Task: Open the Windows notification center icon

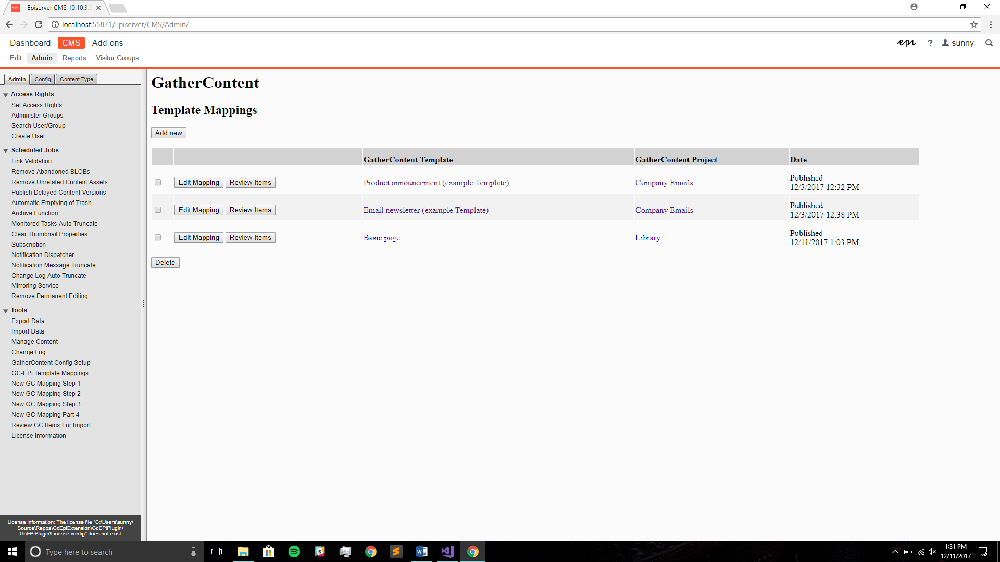Action: tap(983, 552)
